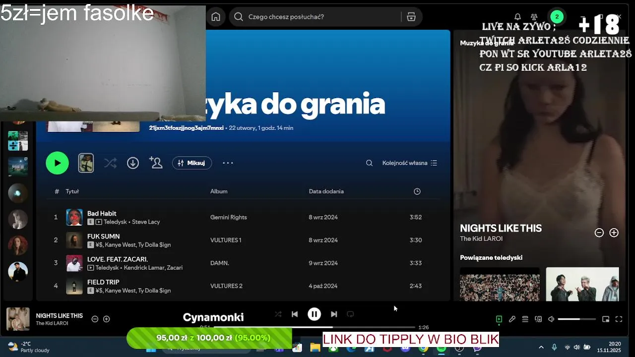Open Kolejność własna sort dropdown

[410, 163]
